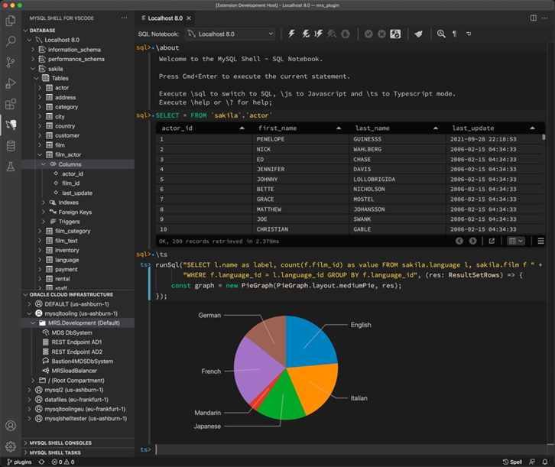Select MRSloadBalancer item
The image size is (555, 467).
coord(74,371)
